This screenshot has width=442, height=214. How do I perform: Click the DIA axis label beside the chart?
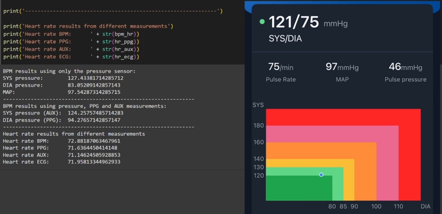pyautogui.click(x=425, y=206)
